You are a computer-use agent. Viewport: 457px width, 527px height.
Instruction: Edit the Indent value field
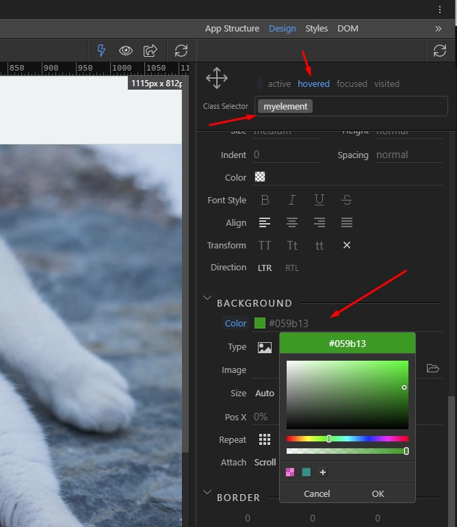(x=286, y=155)
